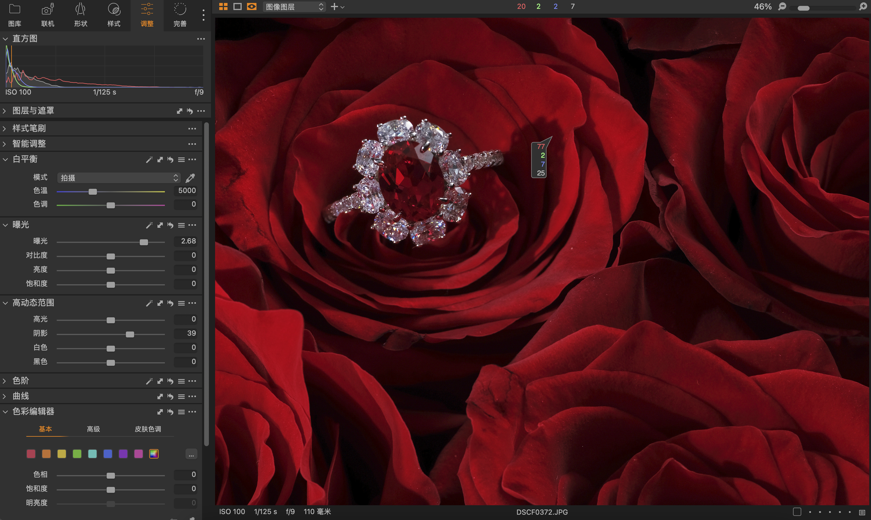Collapse the 白平衡 panel

point(5,160)
